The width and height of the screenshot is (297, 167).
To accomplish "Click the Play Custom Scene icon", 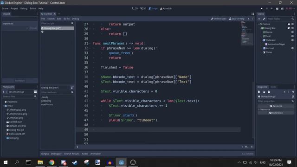I will pos(282,8).
